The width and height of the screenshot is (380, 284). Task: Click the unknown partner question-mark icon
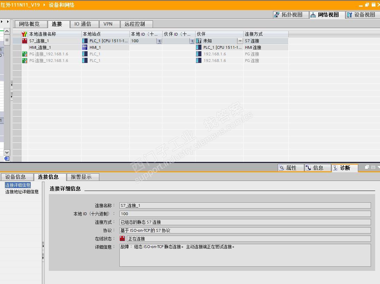[199, 41]
